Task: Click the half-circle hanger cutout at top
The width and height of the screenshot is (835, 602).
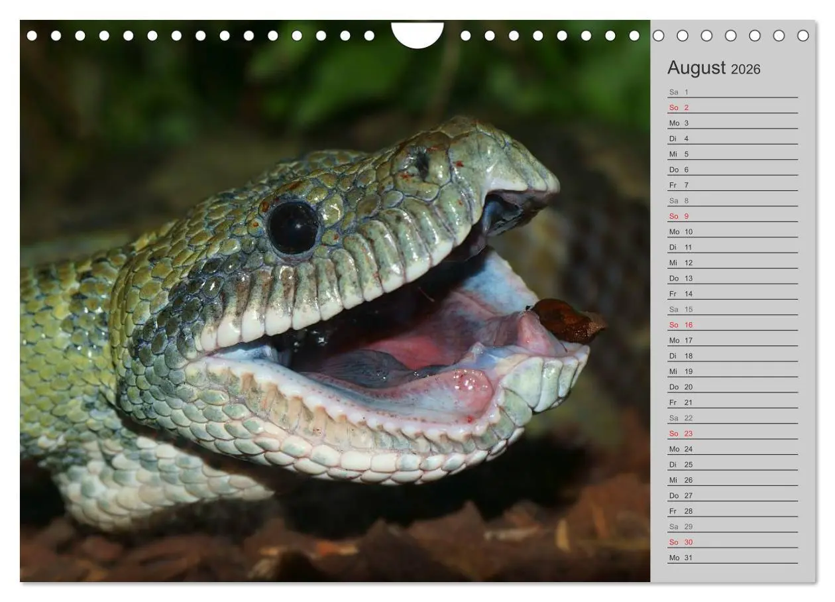Action: tap(417, 34)
